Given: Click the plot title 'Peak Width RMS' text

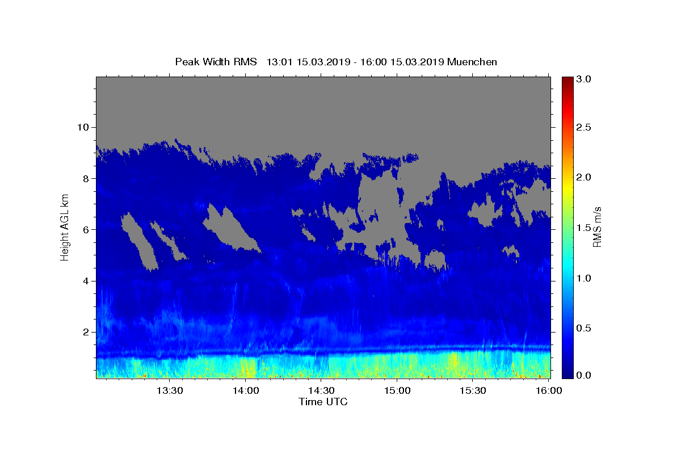Looking at the screenshot, I should (x=216, y=62).
